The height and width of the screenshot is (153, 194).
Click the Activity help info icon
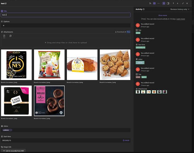144,9
